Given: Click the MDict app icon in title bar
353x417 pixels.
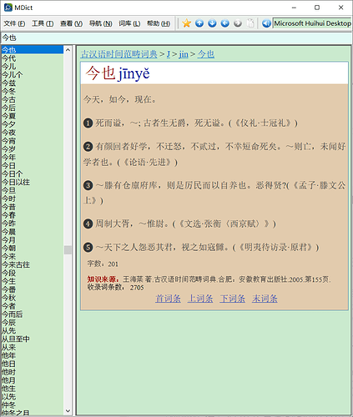Looking at the screenshot, I should coord(8,8).
